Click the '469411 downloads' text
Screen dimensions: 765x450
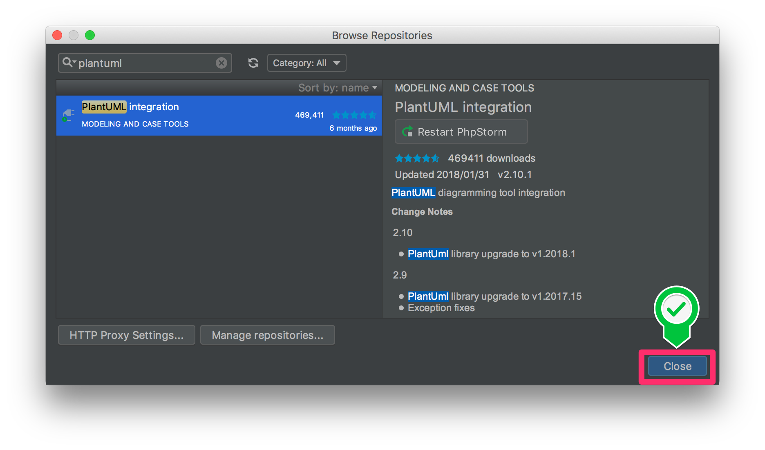point(492,158)
